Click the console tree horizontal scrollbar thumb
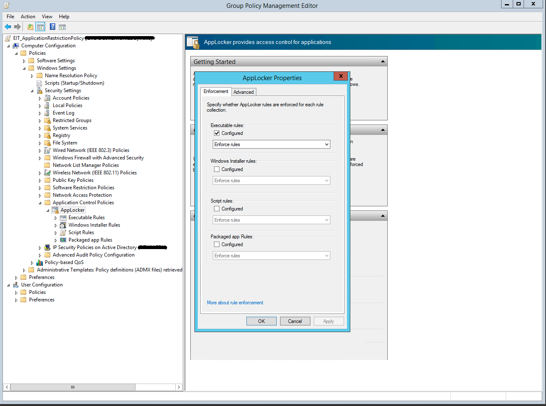Screen dimensions: 546x406 pos(73,387)
